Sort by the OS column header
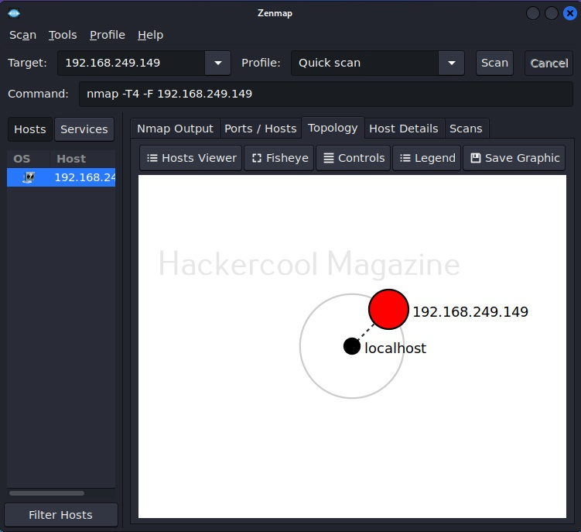Viewport: 581px width, 532px height. (x=28, y=159)
